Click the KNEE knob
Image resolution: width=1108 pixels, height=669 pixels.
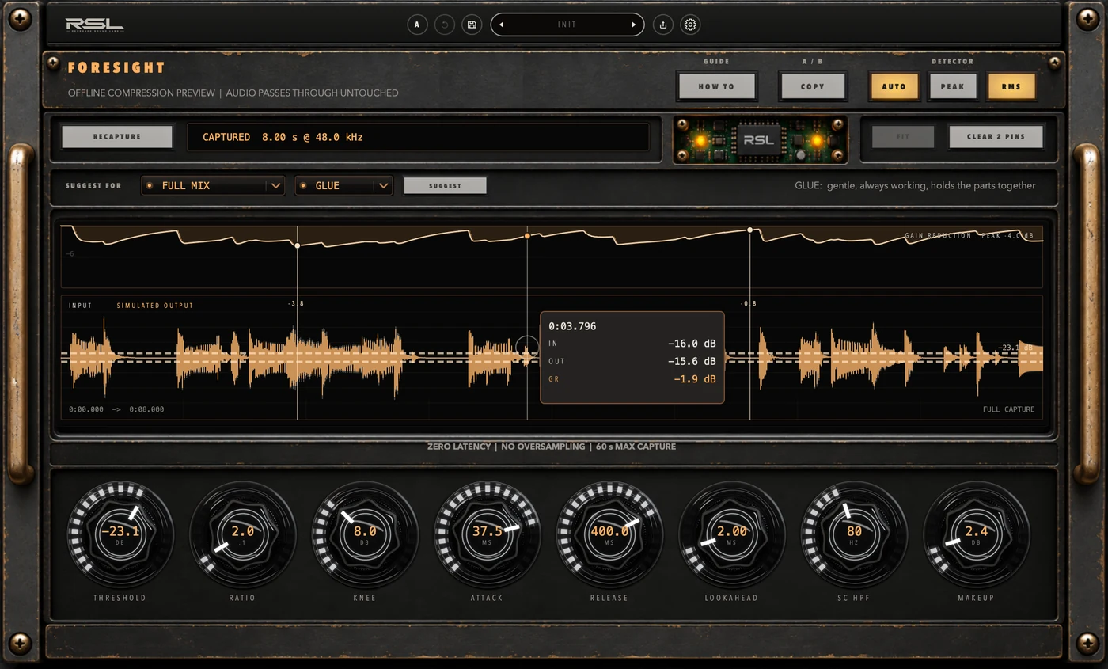(365, 533)
